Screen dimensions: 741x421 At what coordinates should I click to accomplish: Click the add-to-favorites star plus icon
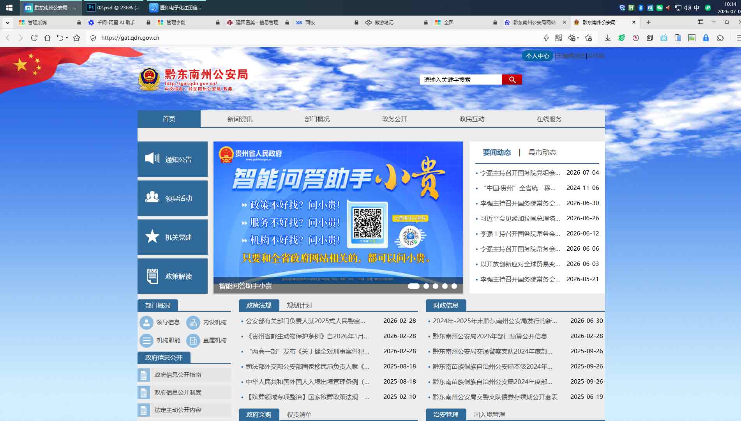coord(588,38)
